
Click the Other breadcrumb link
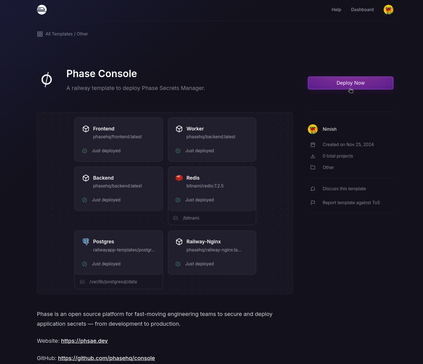(82, 34)
